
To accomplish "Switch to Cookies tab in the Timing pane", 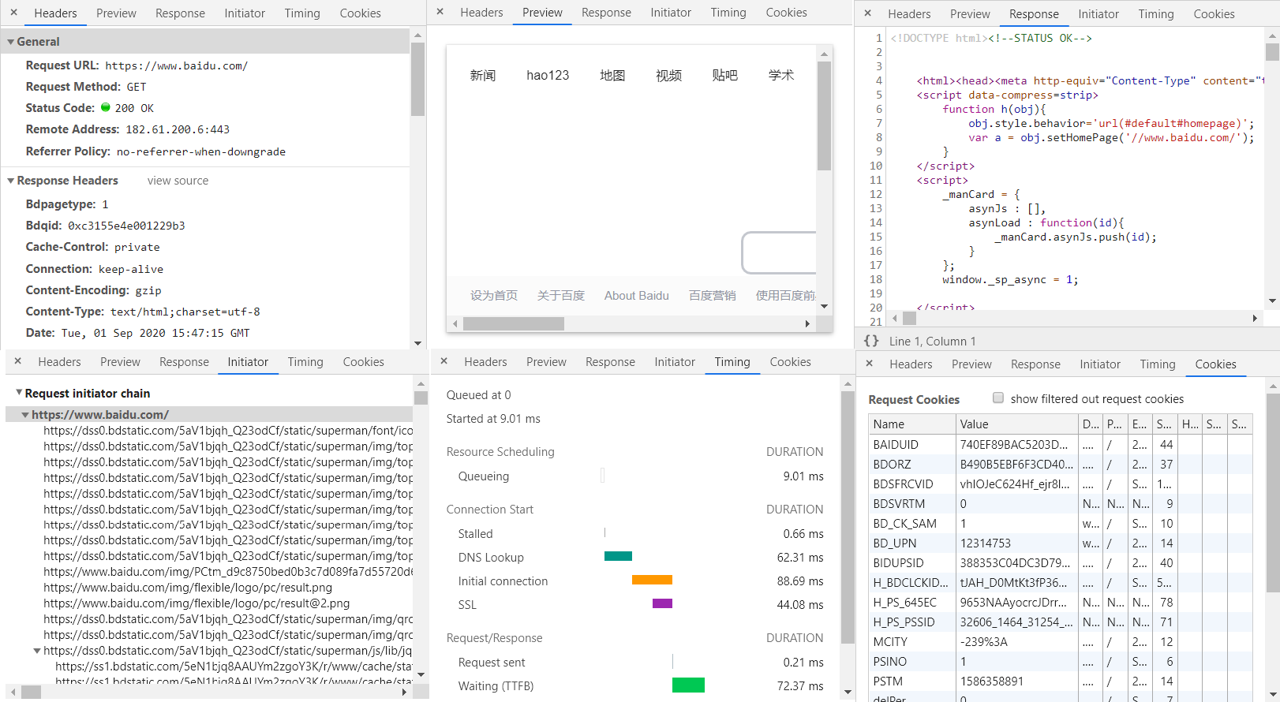I will click(x=790, y=362).
